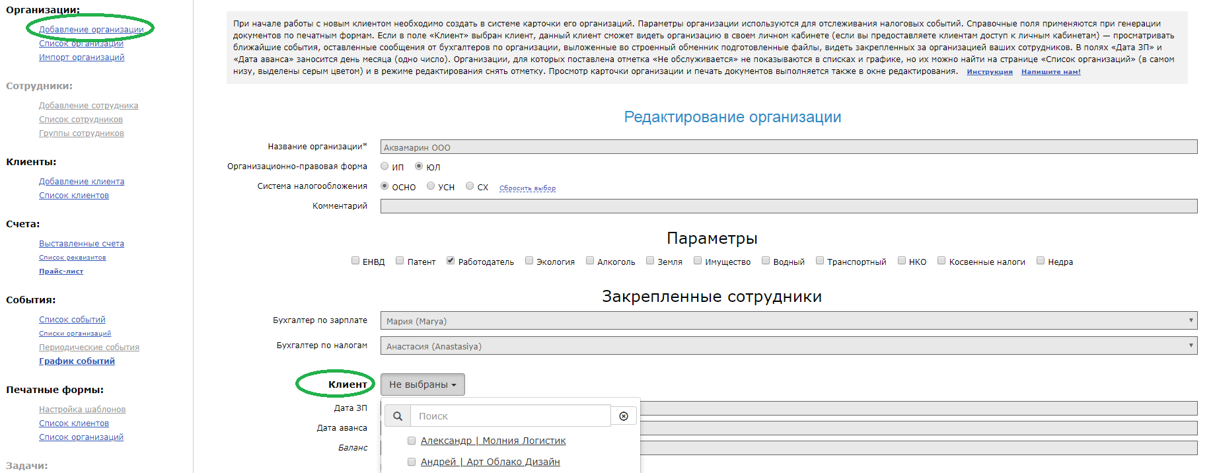Screen dimensions: 1211x473
Task: Check the client Александр | Молния Логистик
Action: 412,441
